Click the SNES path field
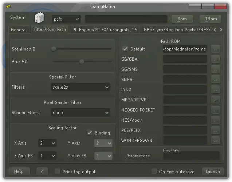This screenshot has height=182, width=232. (185, 80)
